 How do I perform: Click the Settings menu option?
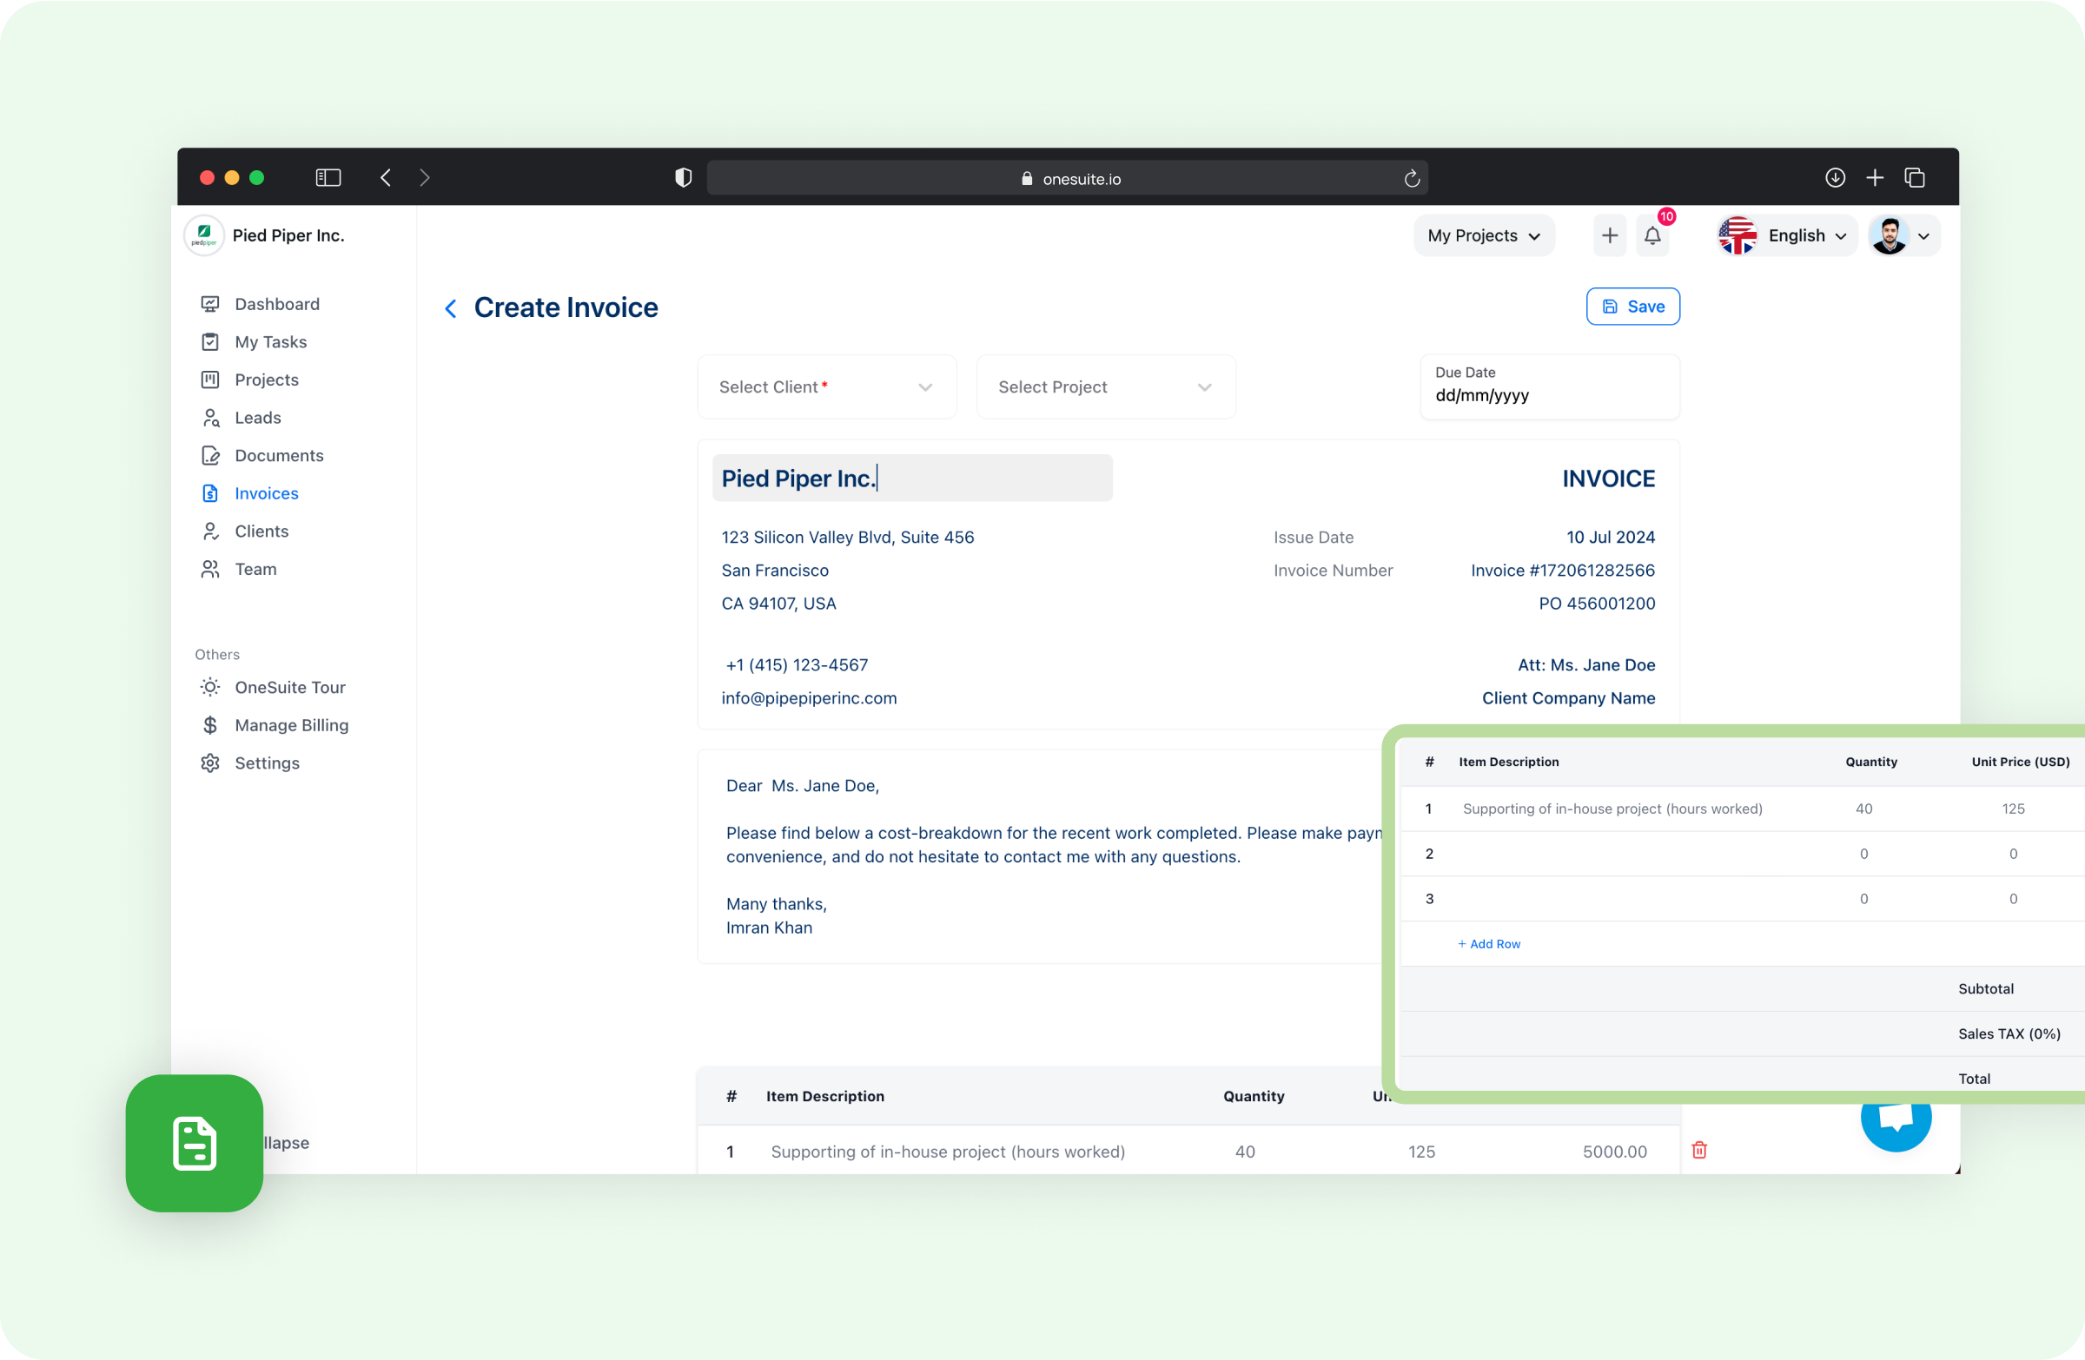pyautogui.click(x=268, y=763)
